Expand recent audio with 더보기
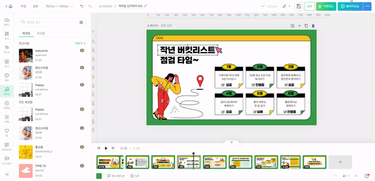 click(80, 43)
